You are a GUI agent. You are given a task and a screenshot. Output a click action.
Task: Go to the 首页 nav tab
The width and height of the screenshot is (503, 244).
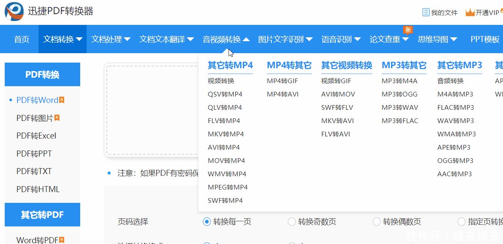[21, 39]
